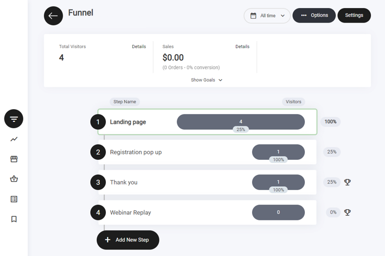
Task: Select the Registration pop up step
Action: pyautogui.click(x=136, y=152)
